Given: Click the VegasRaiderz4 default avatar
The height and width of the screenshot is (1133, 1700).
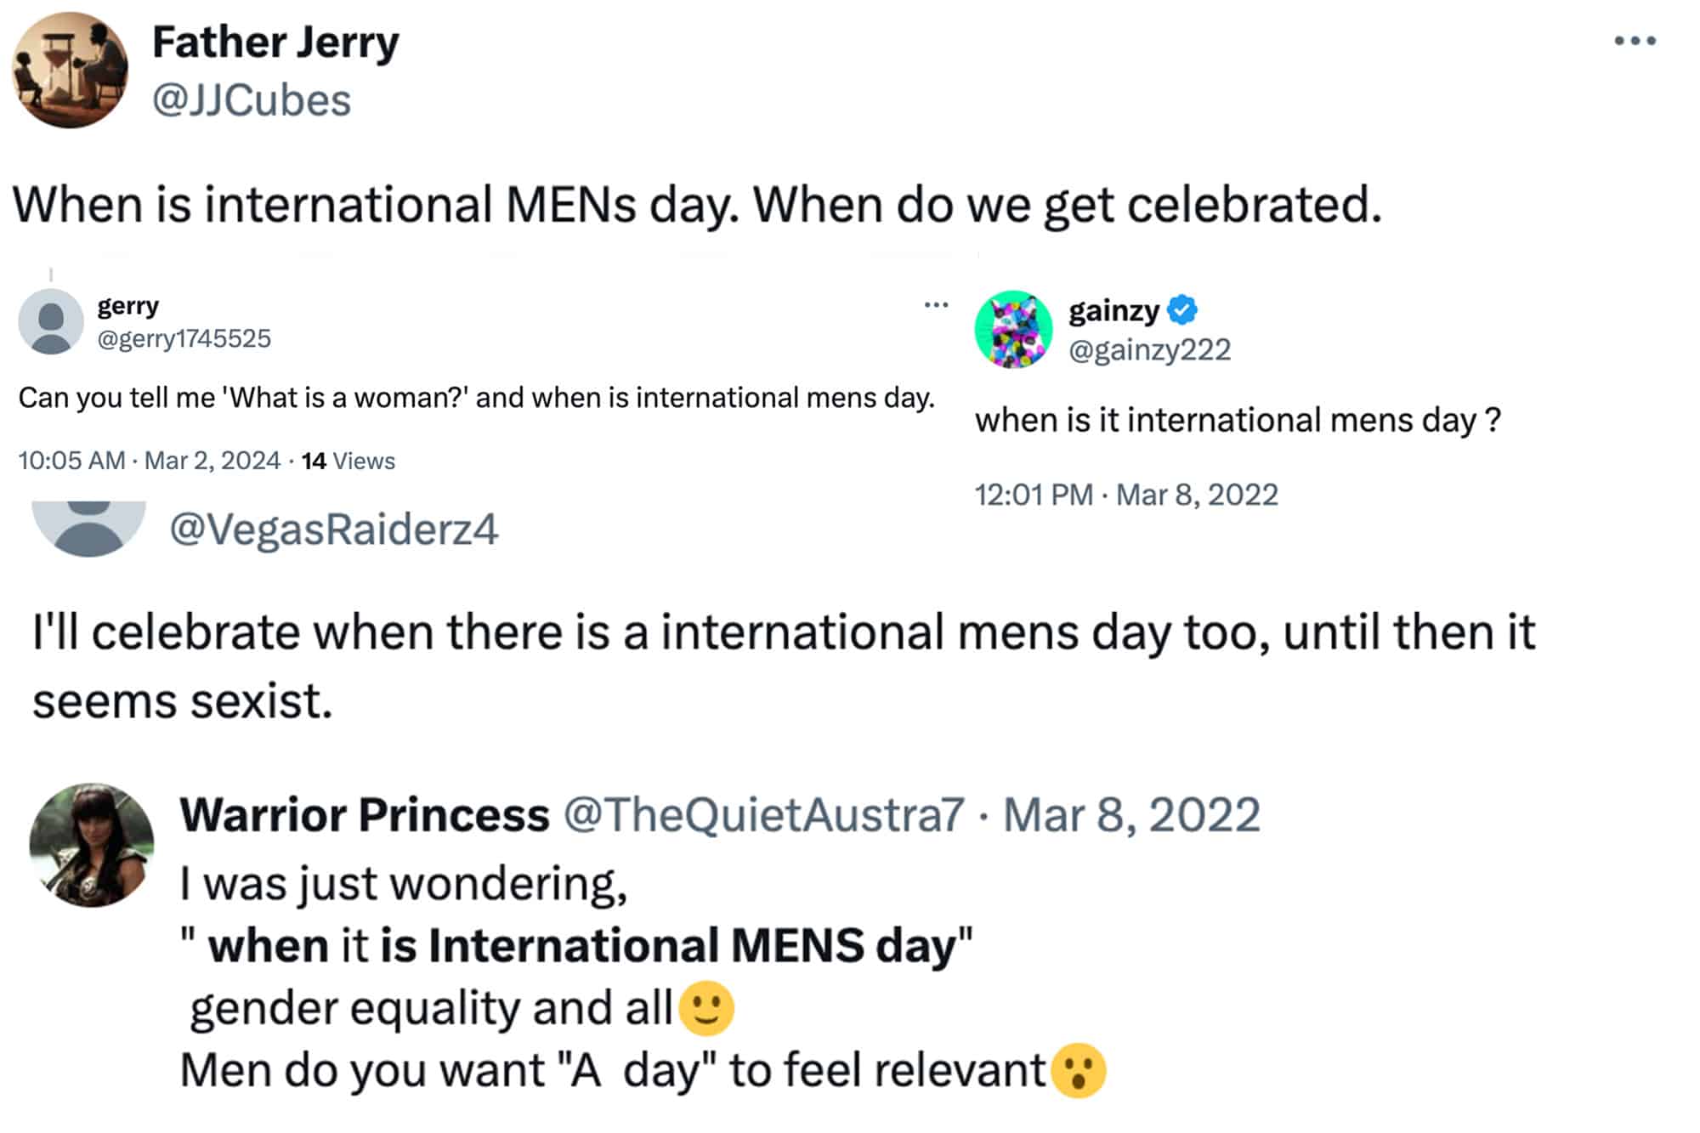Looking at the screenshot, I should (x=88, y=527).
